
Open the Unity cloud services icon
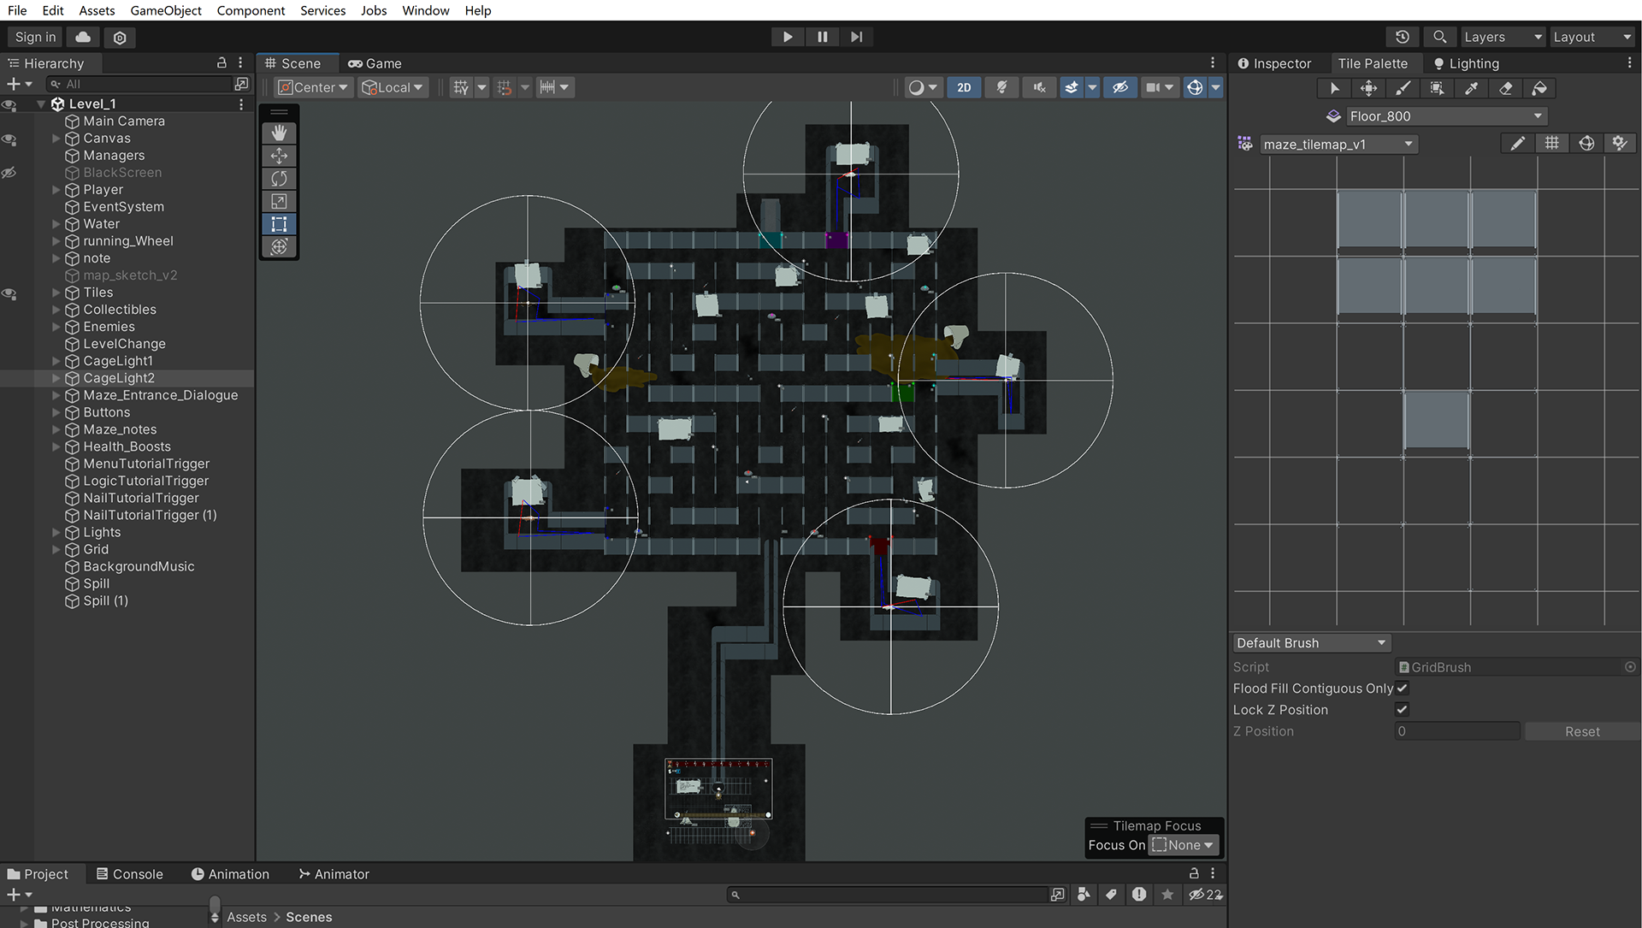click(x=83, y=37)
